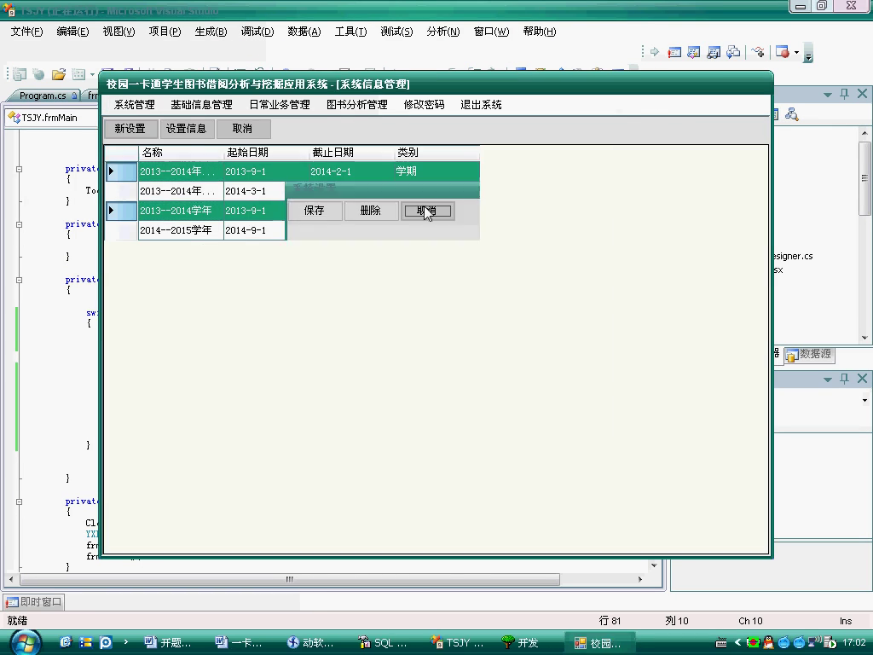Open the SQL taskbar item
873x655 pixels.
pos(384,643)
